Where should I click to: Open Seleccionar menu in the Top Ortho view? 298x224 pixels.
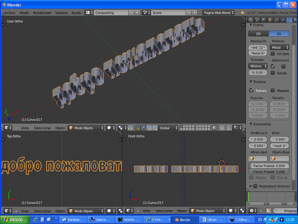tap(42, 211)
